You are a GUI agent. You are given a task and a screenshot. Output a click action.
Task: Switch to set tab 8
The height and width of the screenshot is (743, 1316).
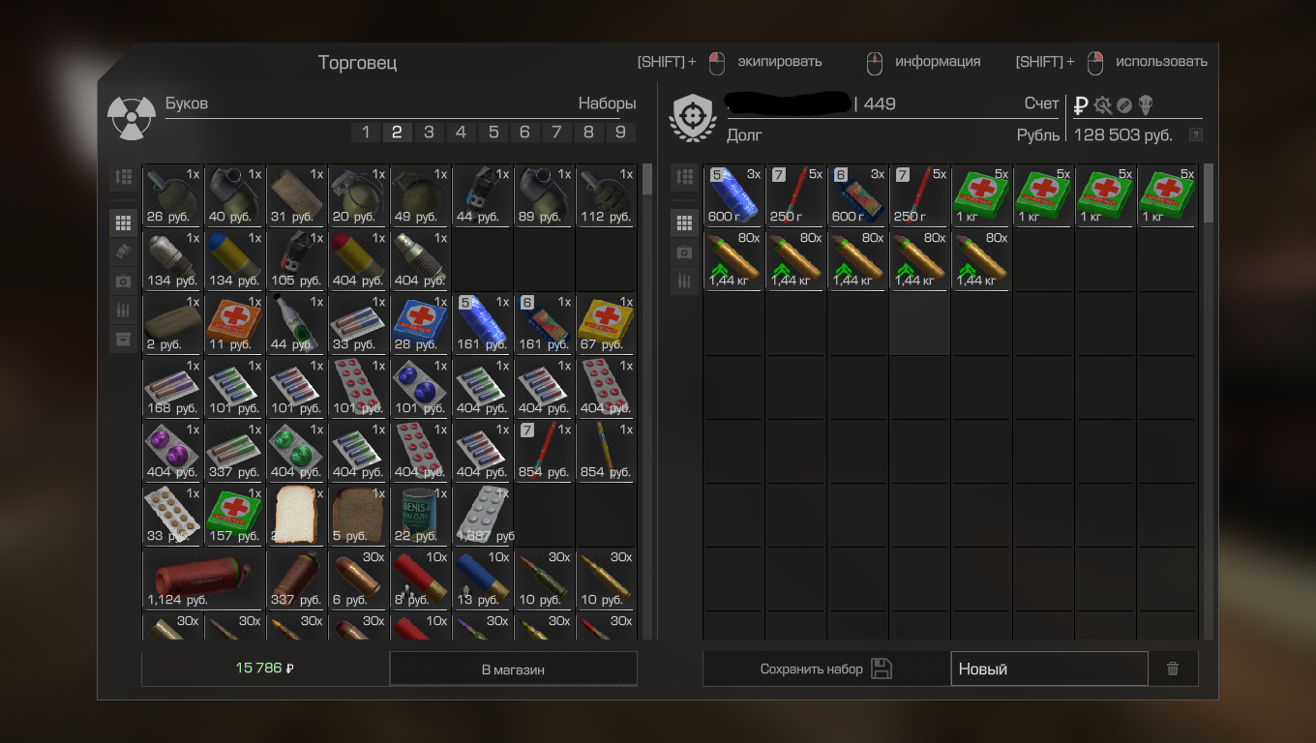pyautogui.click(x=588, y=133)
